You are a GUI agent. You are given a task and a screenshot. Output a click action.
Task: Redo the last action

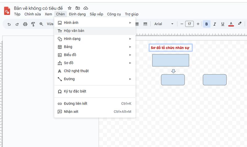(x=17, y=24)
